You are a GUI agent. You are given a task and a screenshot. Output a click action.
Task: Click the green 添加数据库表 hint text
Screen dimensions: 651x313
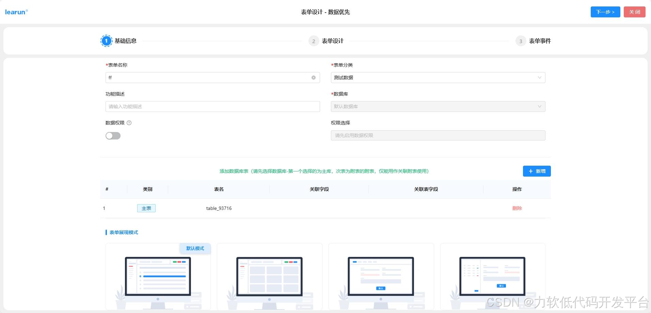pos(324,171)
